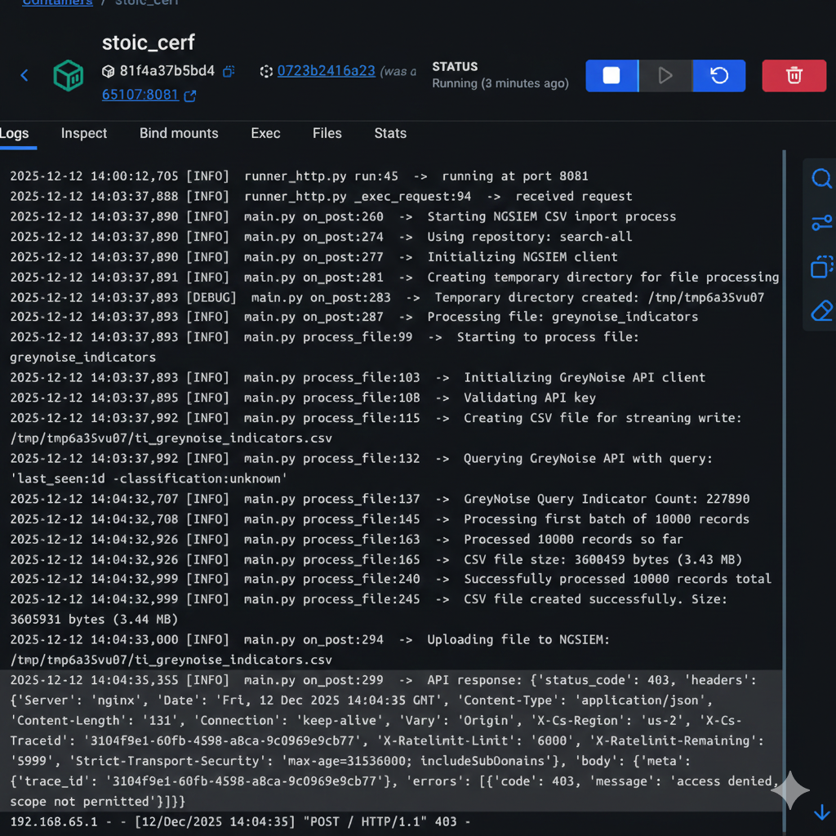Switch to the Inspect tab
Viewport: 836px width, 836px height.
pyautogui.click(x=84, y=134)
